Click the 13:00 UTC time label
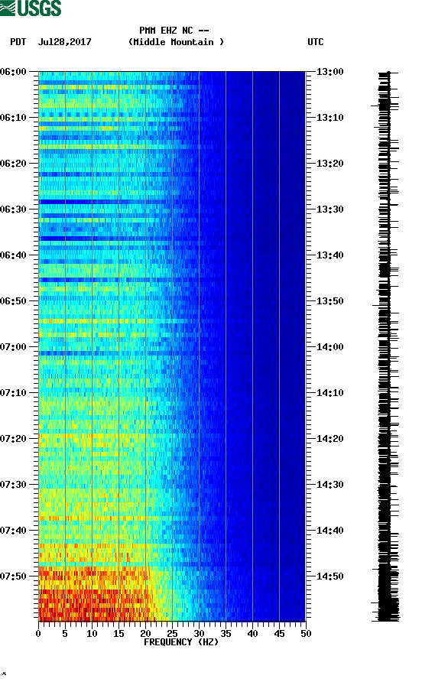This screenshot has height=682, width=422. [x=329, y=72]
